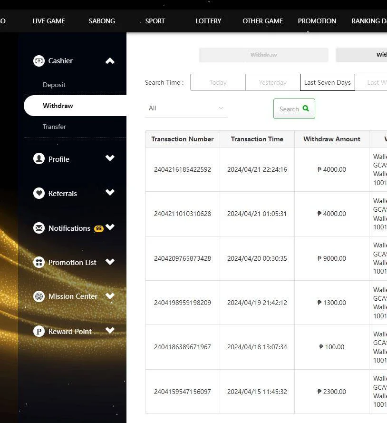Click the Cashier label
This screenshot has width=387, height=423.
[60, 61]
